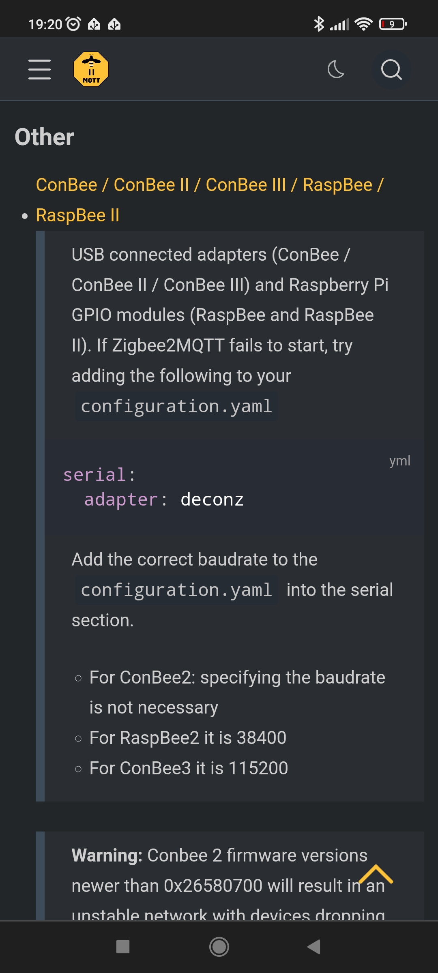Open the ConBee / RaspBee II adapter link
Screen dimensions: 438x973
[210, 200]
